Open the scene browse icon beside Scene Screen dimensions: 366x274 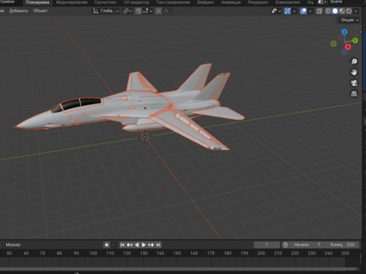[323, 2]
